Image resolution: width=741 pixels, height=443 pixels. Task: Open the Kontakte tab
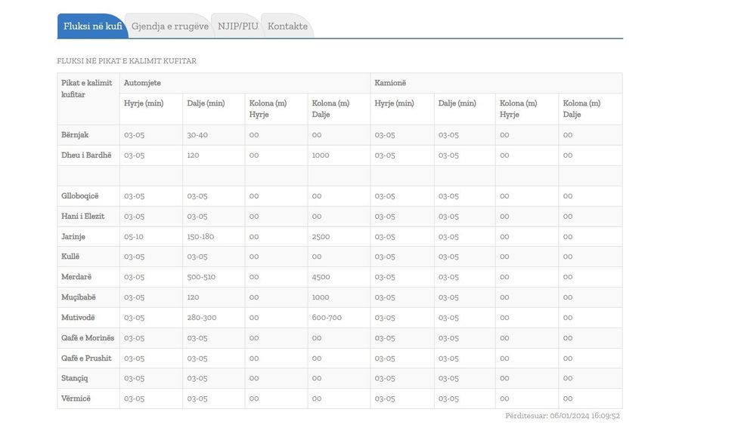pos(287,26)
